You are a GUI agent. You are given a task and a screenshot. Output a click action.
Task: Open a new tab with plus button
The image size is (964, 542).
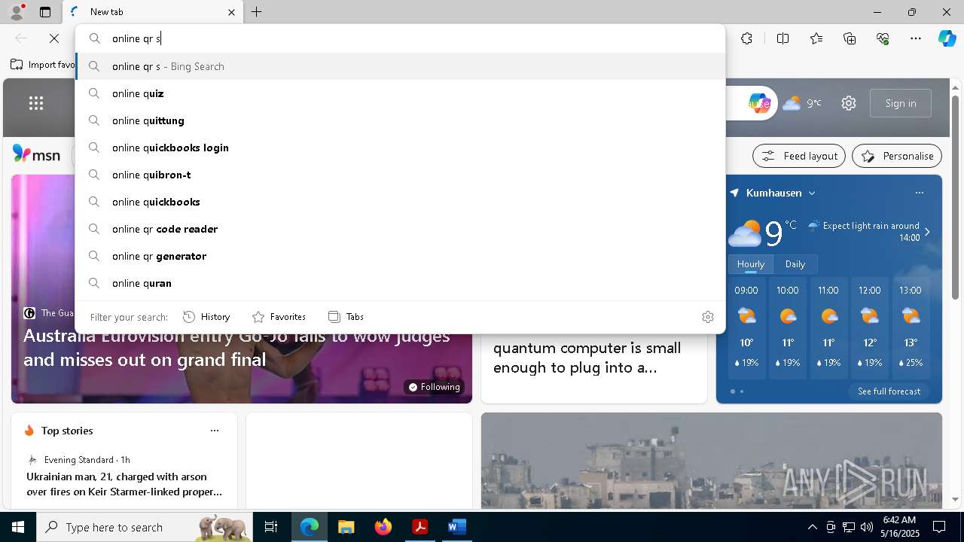[257, 12]
